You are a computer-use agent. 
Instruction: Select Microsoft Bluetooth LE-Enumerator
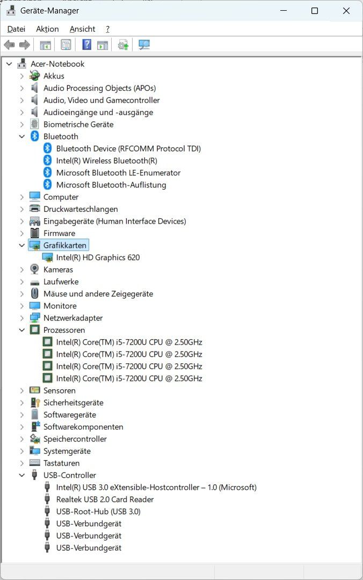[x=118, y=173]
